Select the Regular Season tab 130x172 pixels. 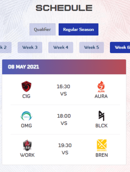[x=78, y=29]
